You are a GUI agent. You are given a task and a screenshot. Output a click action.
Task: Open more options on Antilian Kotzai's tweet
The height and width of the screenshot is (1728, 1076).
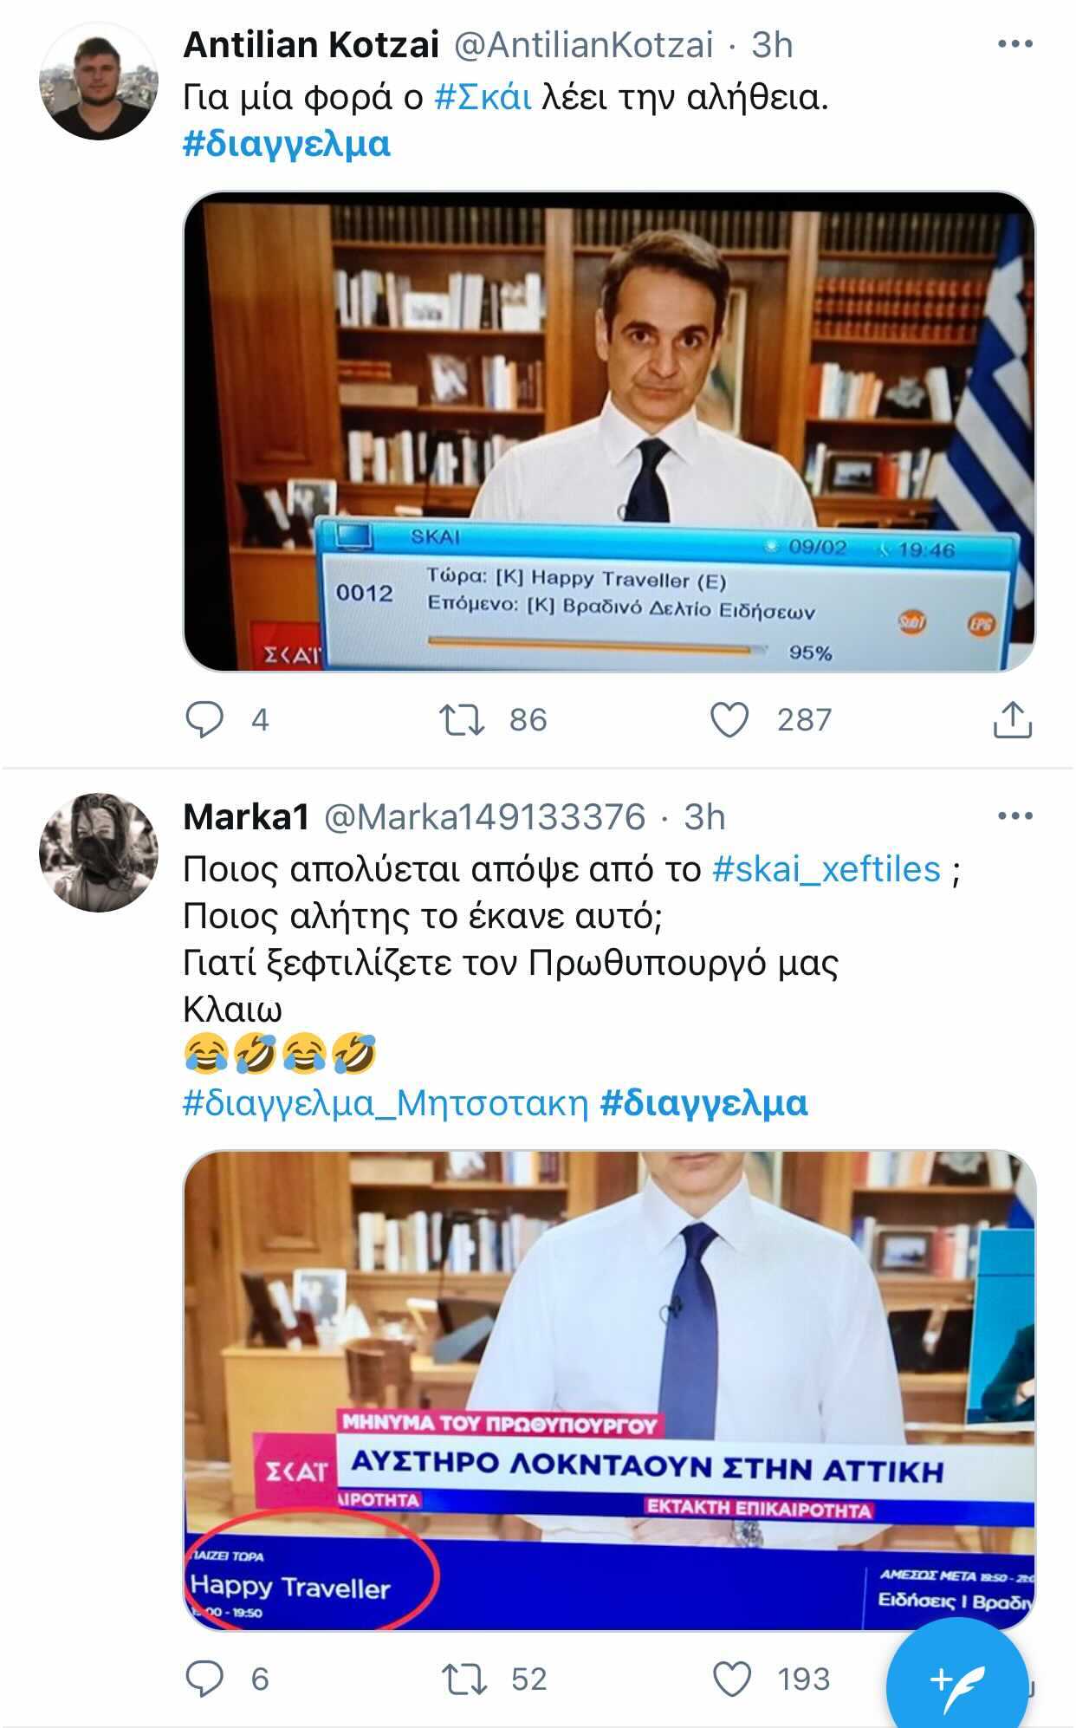1014,43
